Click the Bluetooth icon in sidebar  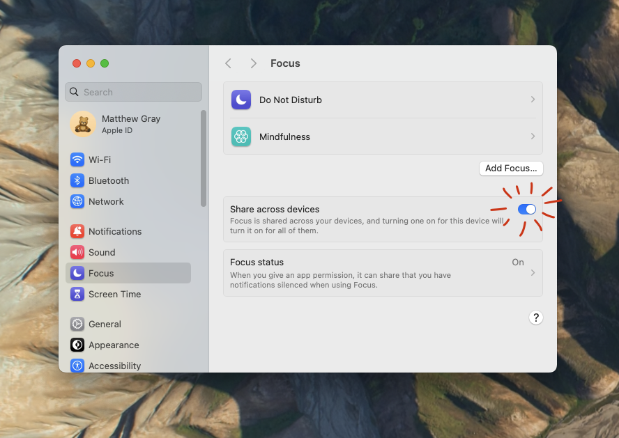[x=77, y=180]
